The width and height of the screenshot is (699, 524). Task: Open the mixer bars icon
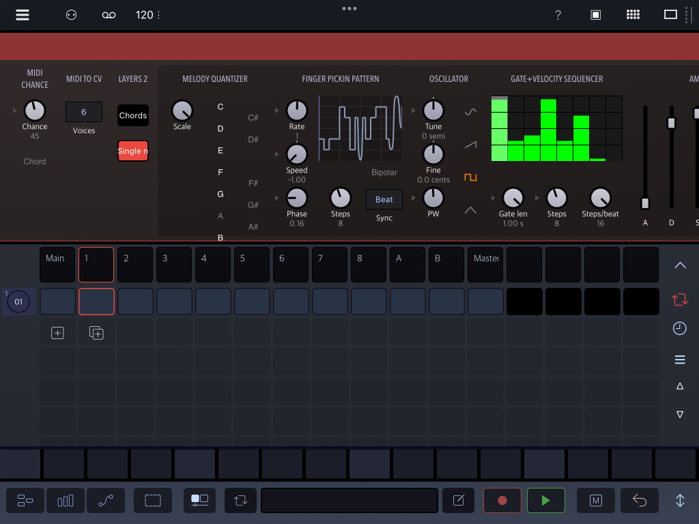tap(65, 500)
